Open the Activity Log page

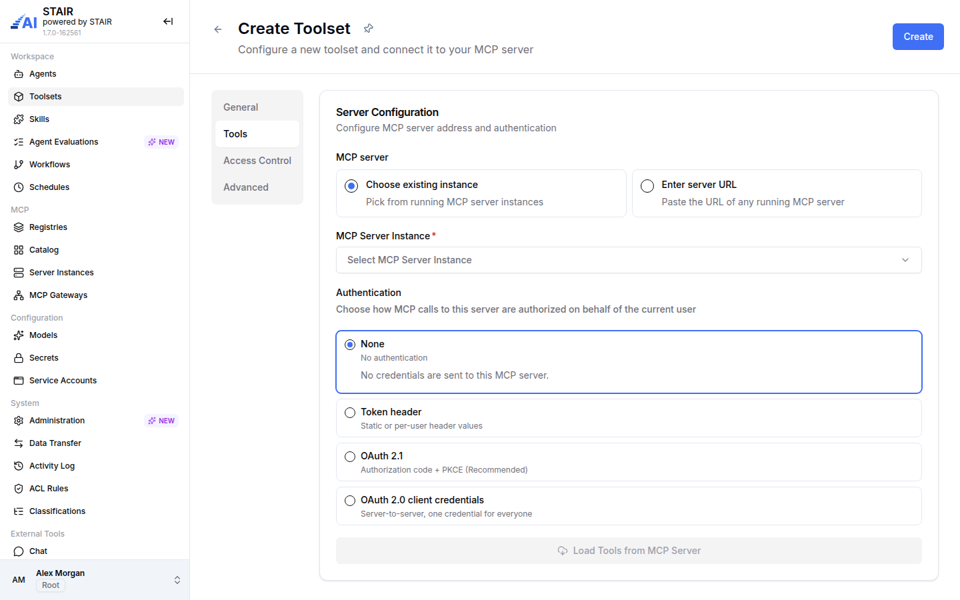point(96,466)
